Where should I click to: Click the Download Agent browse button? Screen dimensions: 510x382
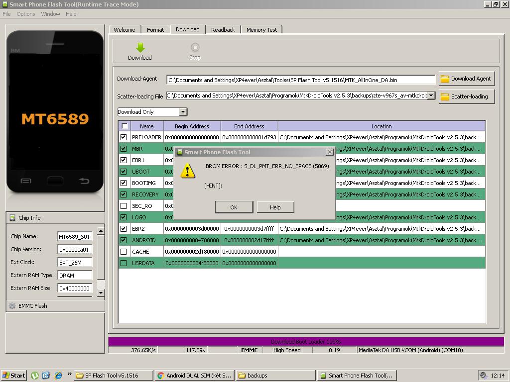[467, 79]
